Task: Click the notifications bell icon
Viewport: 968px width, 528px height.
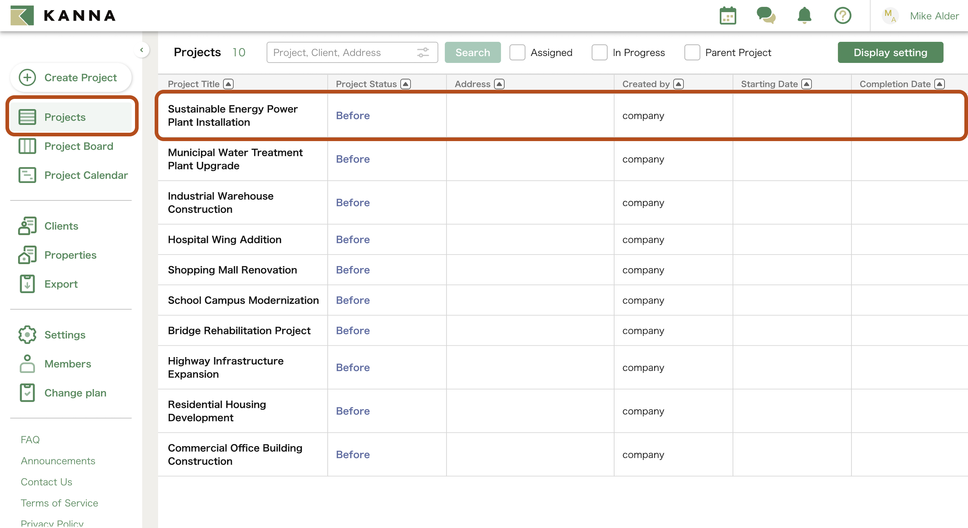Action: [804, 16]
